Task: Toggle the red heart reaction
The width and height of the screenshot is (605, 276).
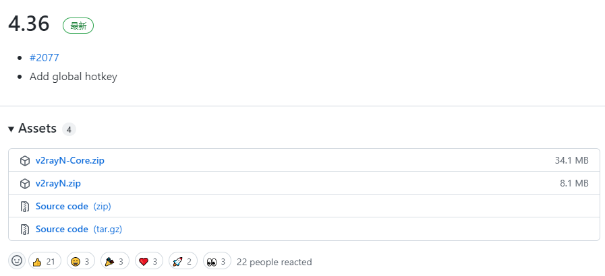Action: pos(148,261)
